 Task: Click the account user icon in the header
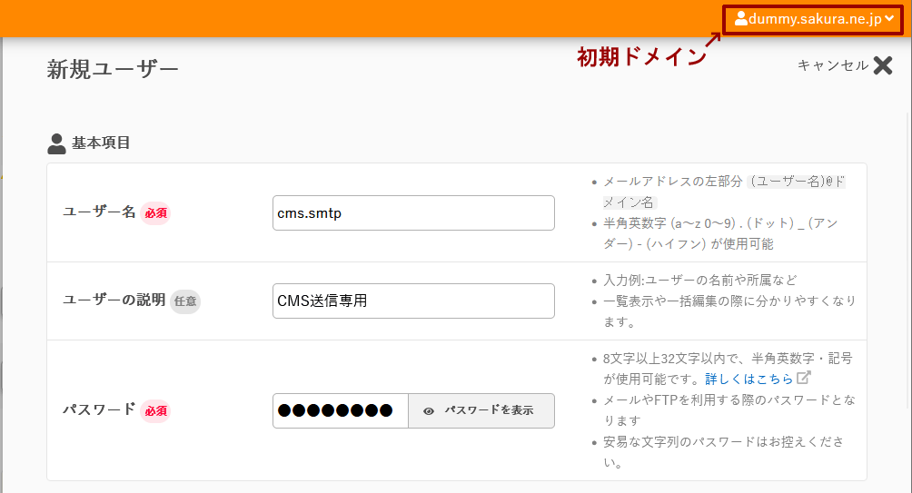click(741, 18)
